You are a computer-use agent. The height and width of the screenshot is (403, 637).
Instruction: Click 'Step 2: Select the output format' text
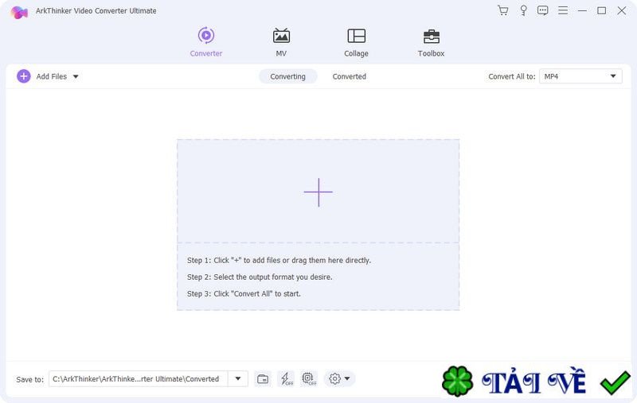260,277
